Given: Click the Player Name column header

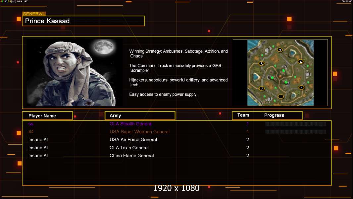Looking at the screenshot, I should coord(47,116).
